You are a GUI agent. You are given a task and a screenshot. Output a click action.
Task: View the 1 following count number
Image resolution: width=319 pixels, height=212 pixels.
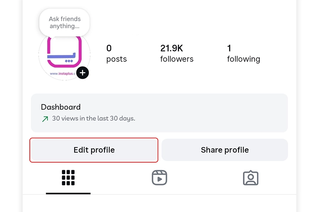pos(229,48)
